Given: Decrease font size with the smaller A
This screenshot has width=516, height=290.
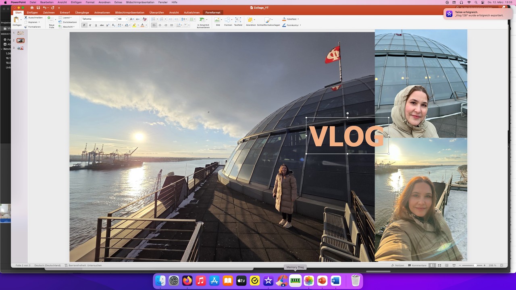Looking at the screenshot, I should pyautogui.click(x=137, y=19).
